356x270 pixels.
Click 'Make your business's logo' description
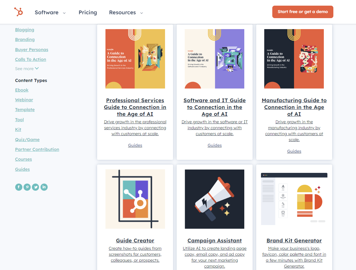[x=294, y=257]
